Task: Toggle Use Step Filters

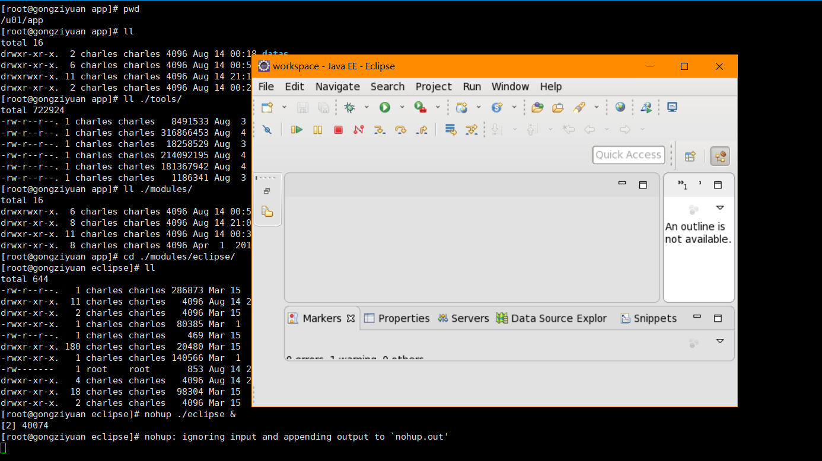Action: coord(471,129)
